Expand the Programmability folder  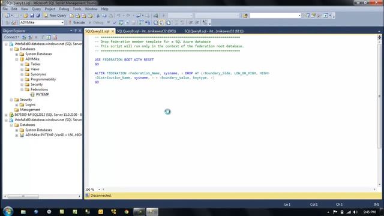point(22,79)
